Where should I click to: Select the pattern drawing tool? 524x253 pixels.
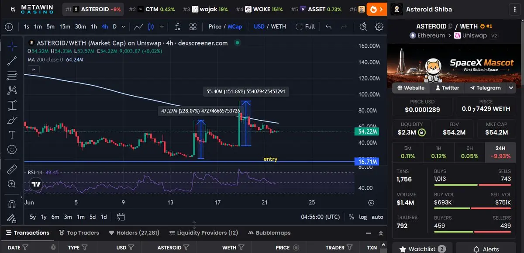click(12, 90)
